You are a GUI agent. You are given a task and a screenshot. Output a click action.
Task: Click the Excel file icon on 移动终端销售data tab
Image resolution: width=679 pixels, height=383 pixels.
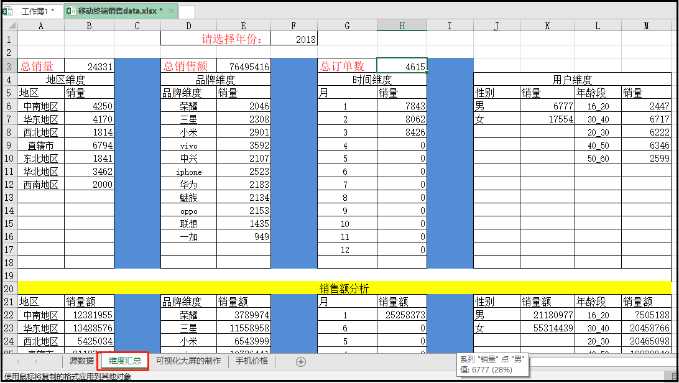click(x=71, y=11)
